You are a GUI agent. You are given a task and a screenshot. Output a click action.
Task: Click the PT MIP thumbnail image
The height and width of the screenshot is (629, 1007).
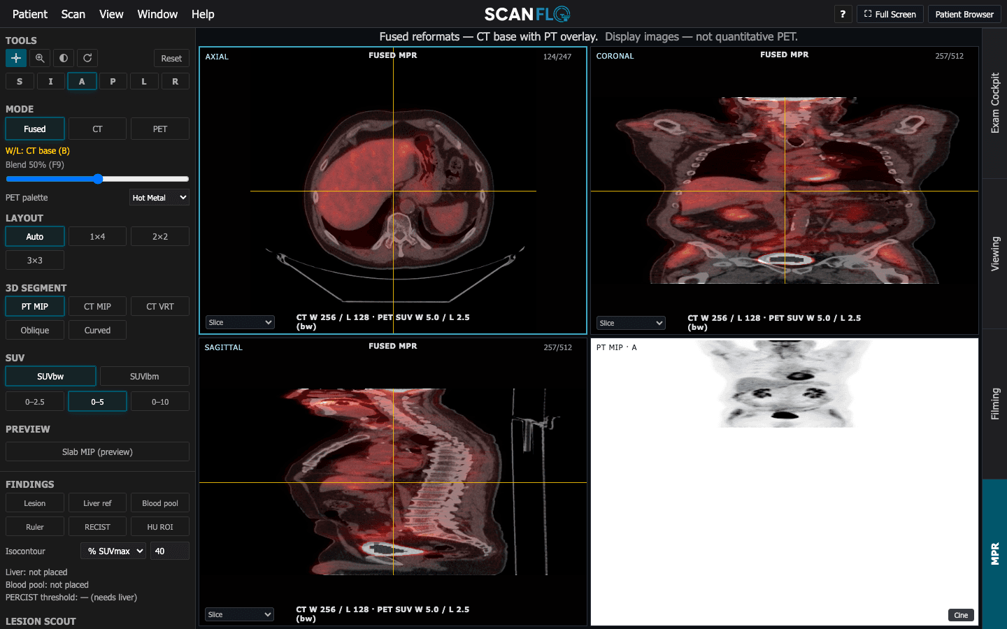tap(786, 384)
